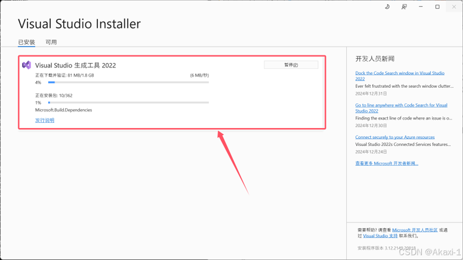Click the Visual Studio product logo icon
The width and height of the screenshot is (463, 260).
pyautogui.click(x=27, y=65)
